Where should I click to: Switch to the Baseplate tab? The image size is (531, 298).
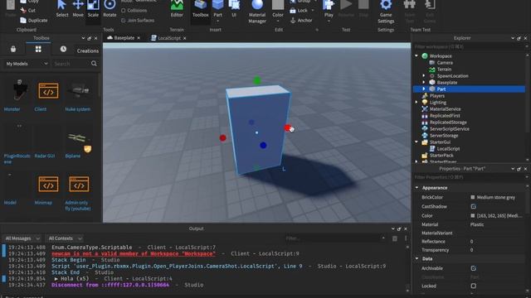[x=124, y=38]
